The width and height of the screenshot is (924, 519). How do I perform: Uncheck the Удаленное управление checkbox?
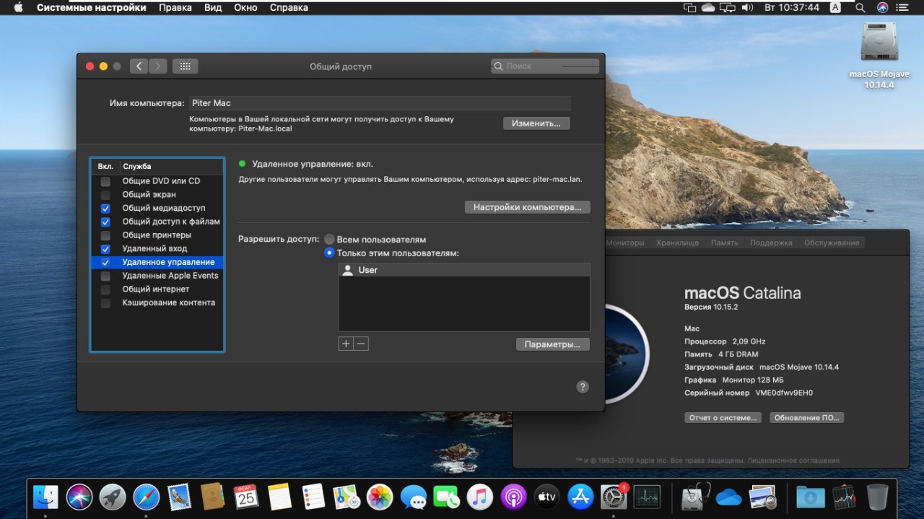[x=106, y=262]
